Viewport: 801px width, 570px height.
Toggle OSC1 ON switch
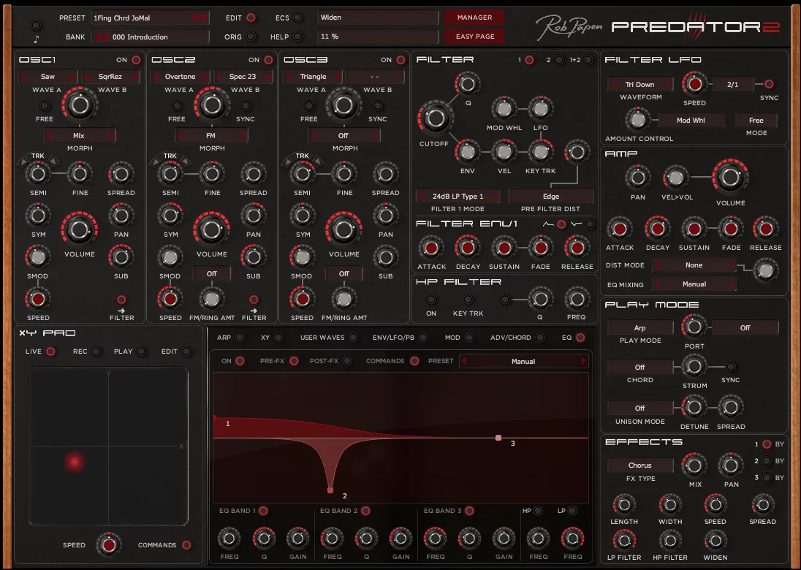(136, 60)
